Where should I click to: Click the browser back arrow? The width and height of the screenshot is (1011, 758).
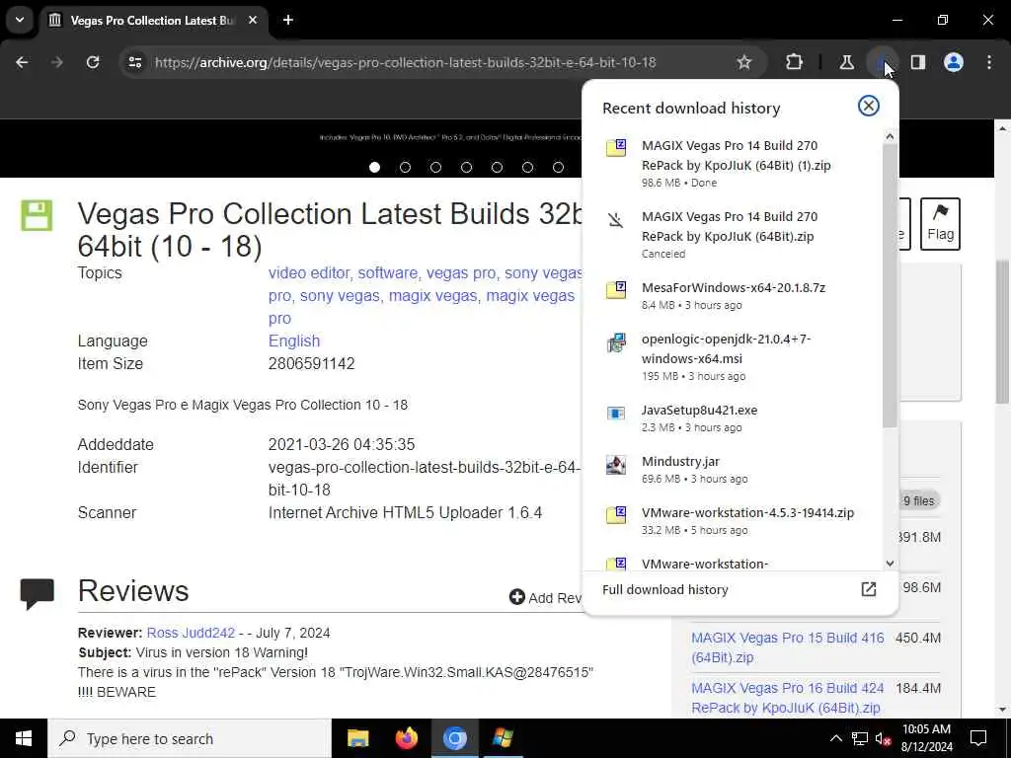(22, 62)
